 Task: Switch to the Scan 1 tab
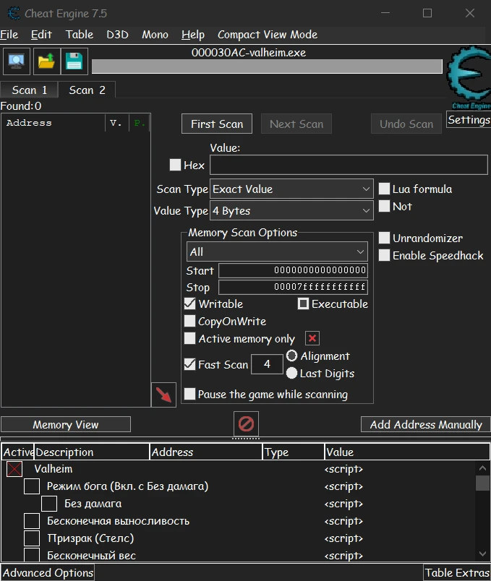click(30, 90)
